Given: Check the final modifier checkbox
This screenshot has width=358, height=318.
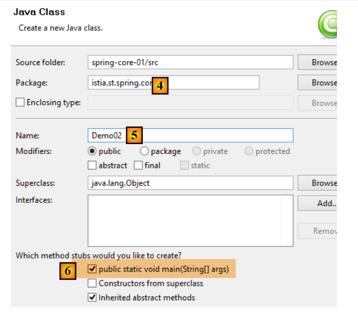Looking at the screenshot, I should pos(138,165).
